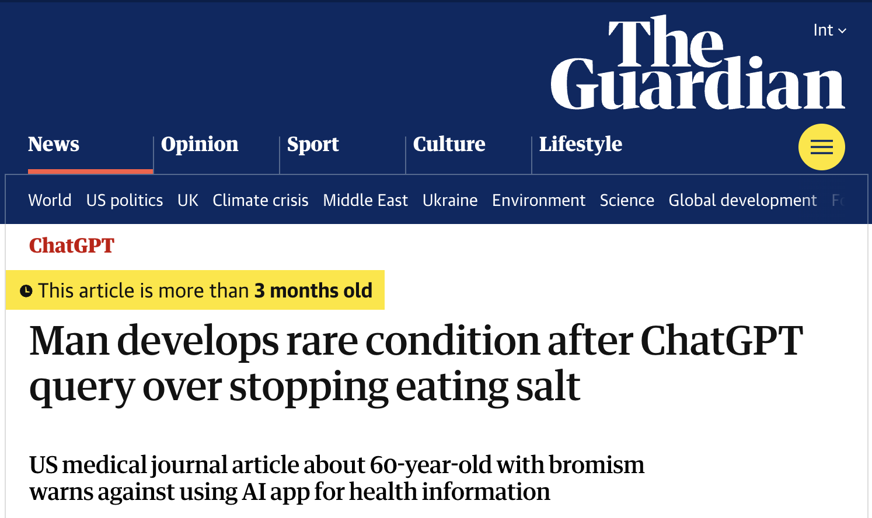This screenshot has width=872, height=518.
Task: Click the clock icon in age notice
Action: pyautogui.click(x=26, y=290)
